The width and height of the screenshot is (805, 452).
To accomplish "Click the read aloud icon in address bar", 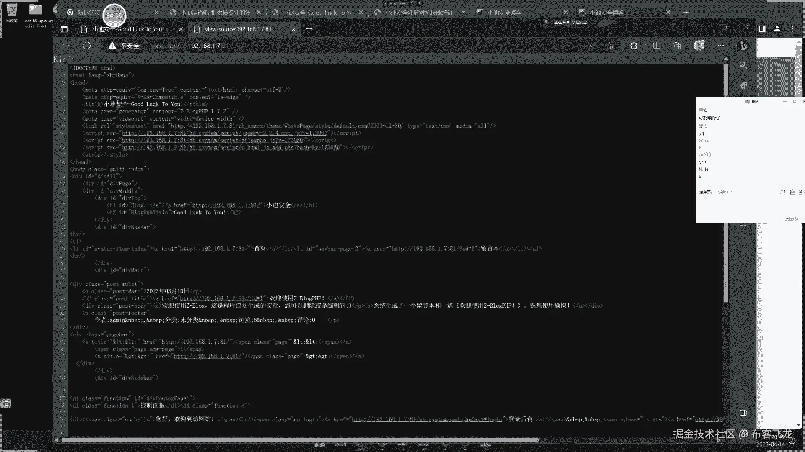I will [x=592, y=46].
